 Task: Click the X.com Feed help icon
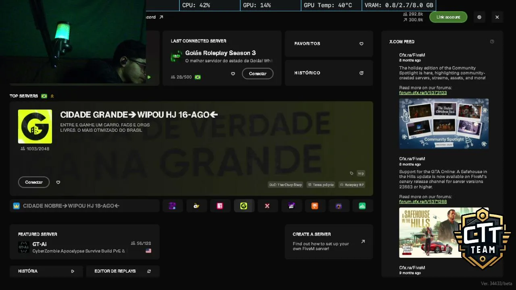[x=492, y=41]
